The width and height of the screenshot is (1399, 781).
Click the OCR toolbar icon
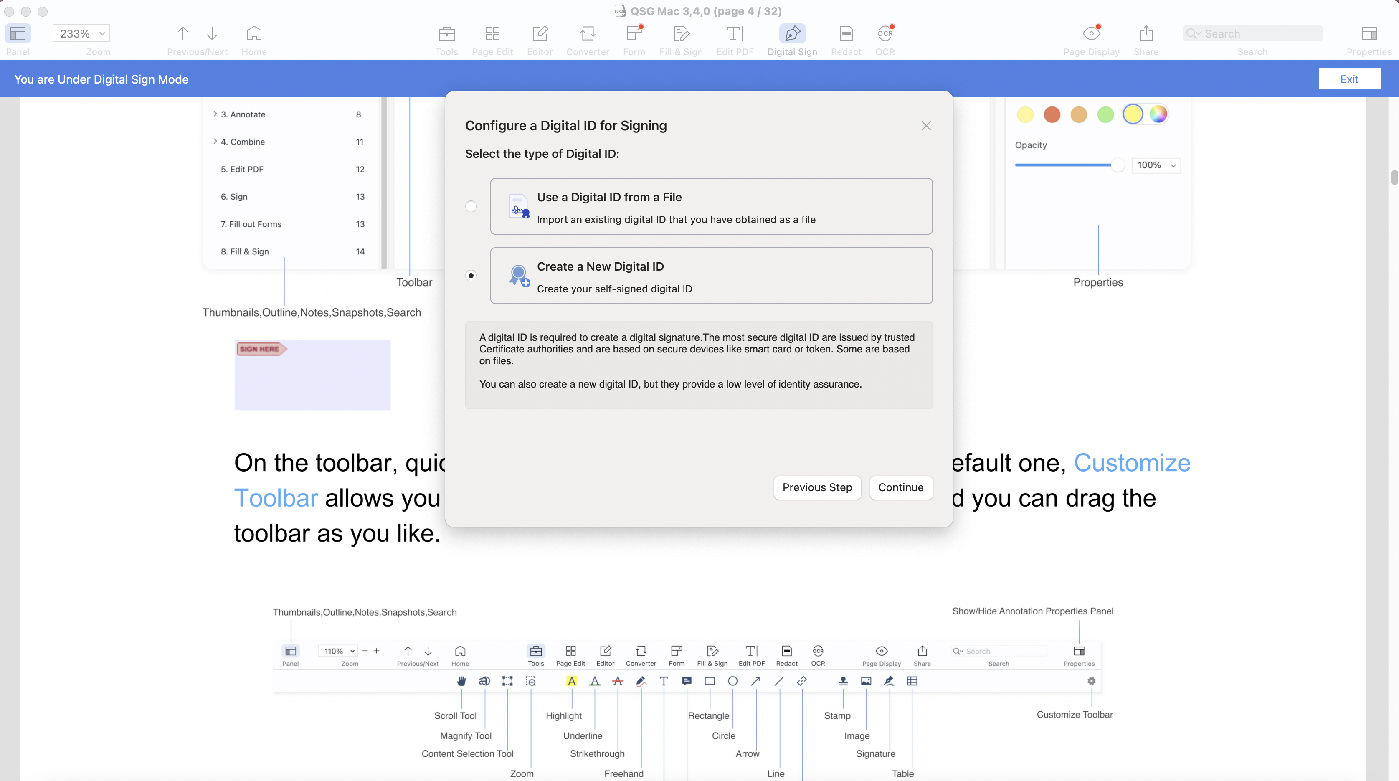pos(885,34)
